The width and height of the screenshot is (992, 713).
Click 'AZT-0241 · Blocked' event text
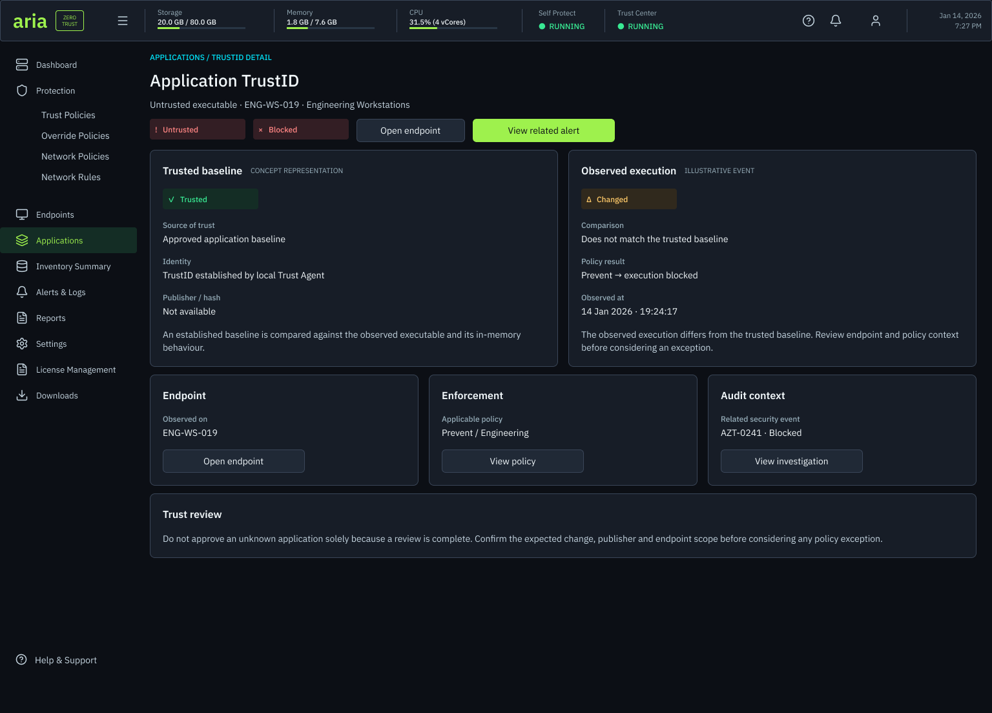click(x=761, y=433)
